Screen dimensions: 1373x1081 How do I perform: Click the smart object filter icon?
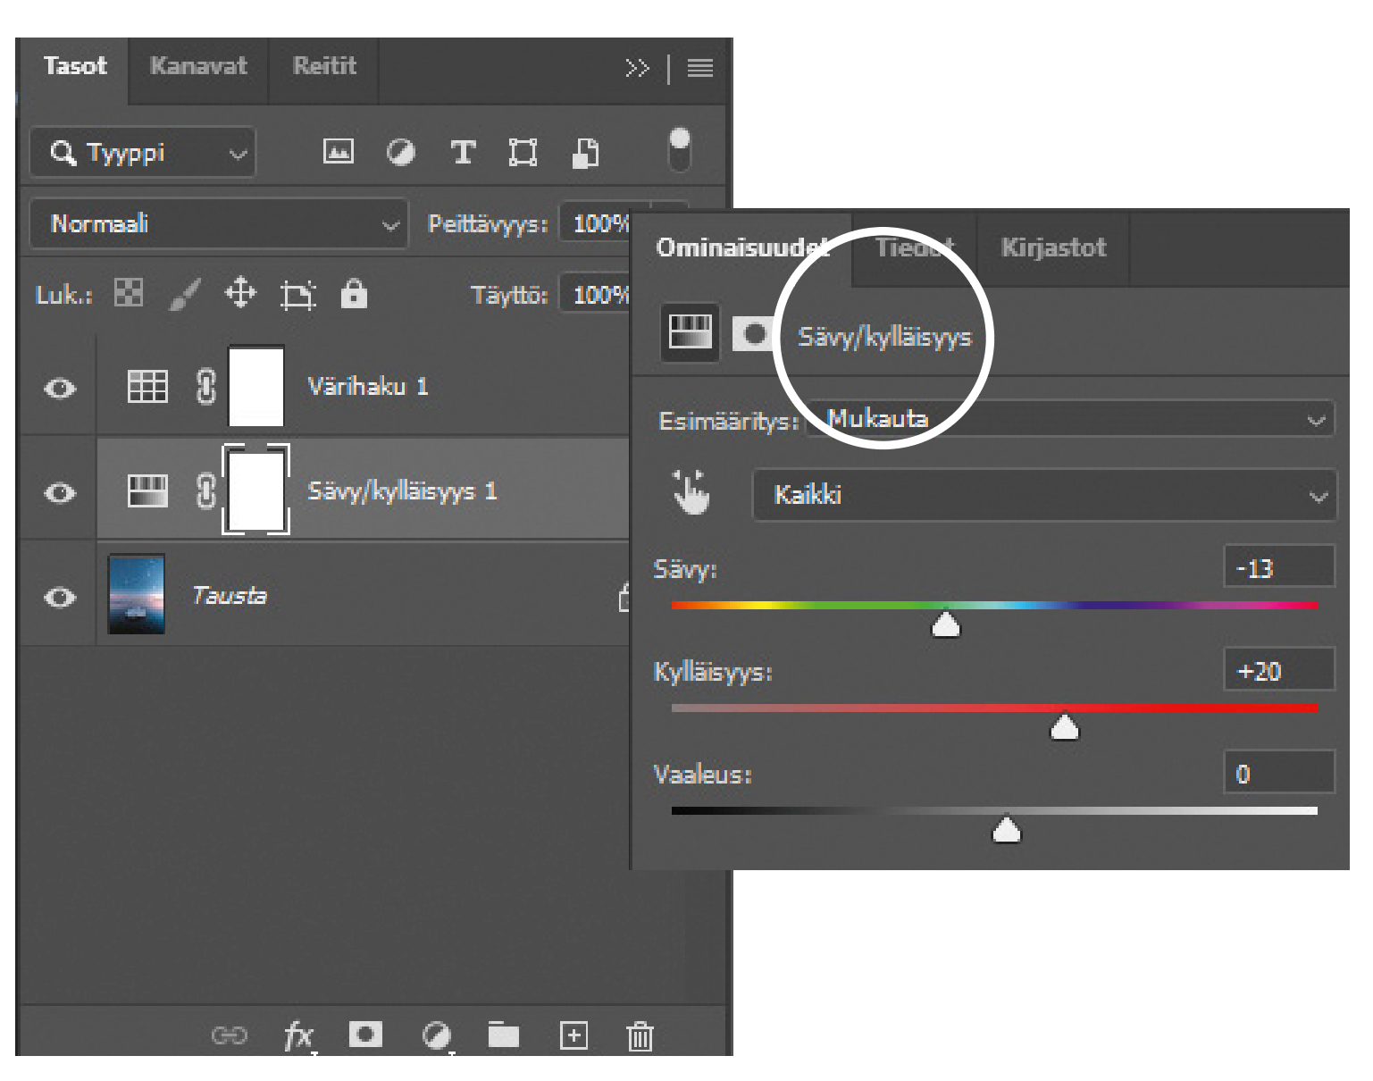(585, 153)
